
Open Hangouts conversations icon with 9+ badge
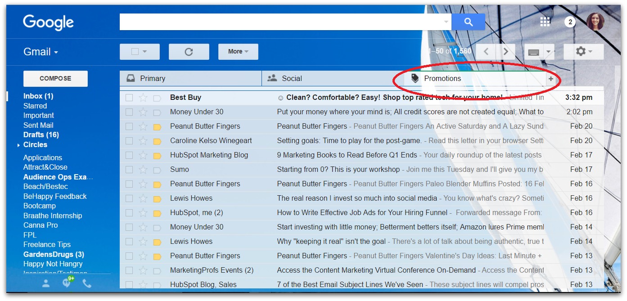point(68,283)
